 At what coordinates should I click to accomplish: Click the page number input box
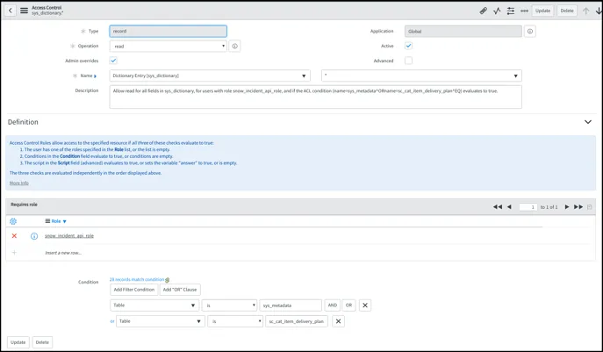(528, 207)
